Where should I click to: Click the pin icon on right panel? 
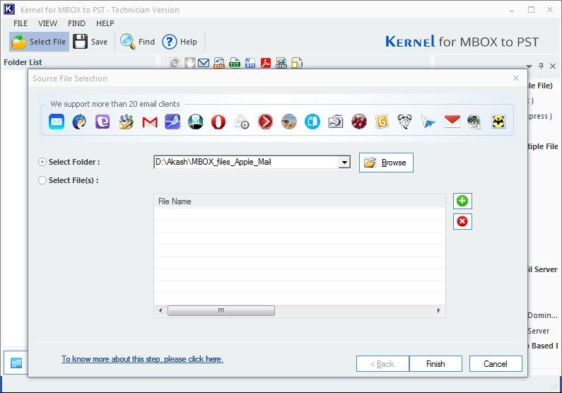tap(541, 66)
